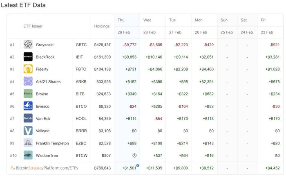Click the BlackRock logo icon
Image resolution: width=286 pixels, height=176 pixels.
pyautogui.click(x=28, y=56)
